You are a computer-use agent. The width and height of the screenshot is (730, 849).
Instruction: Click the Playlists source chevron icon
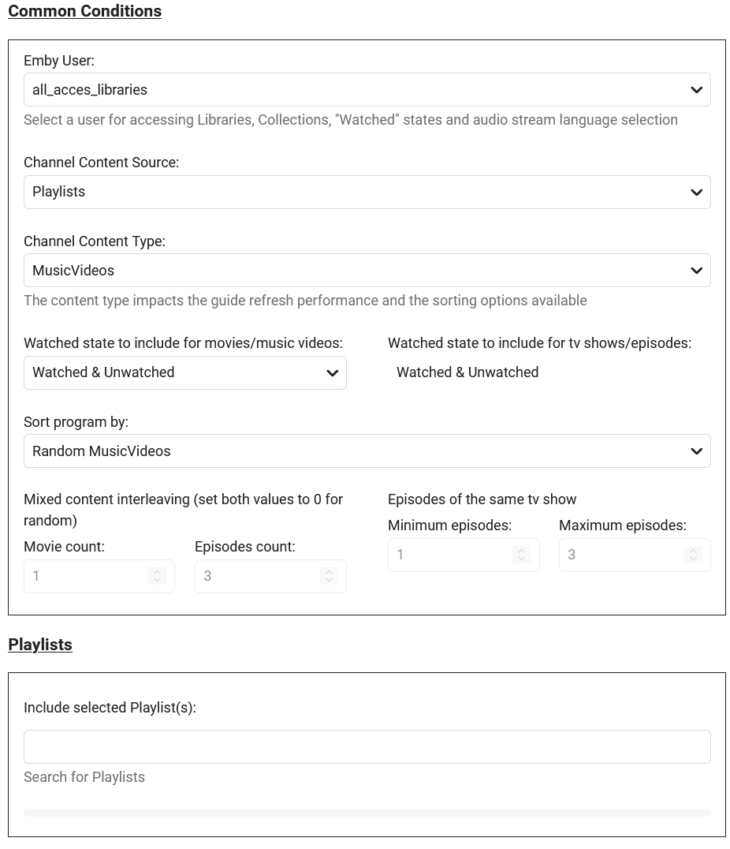tap(696, 192)
